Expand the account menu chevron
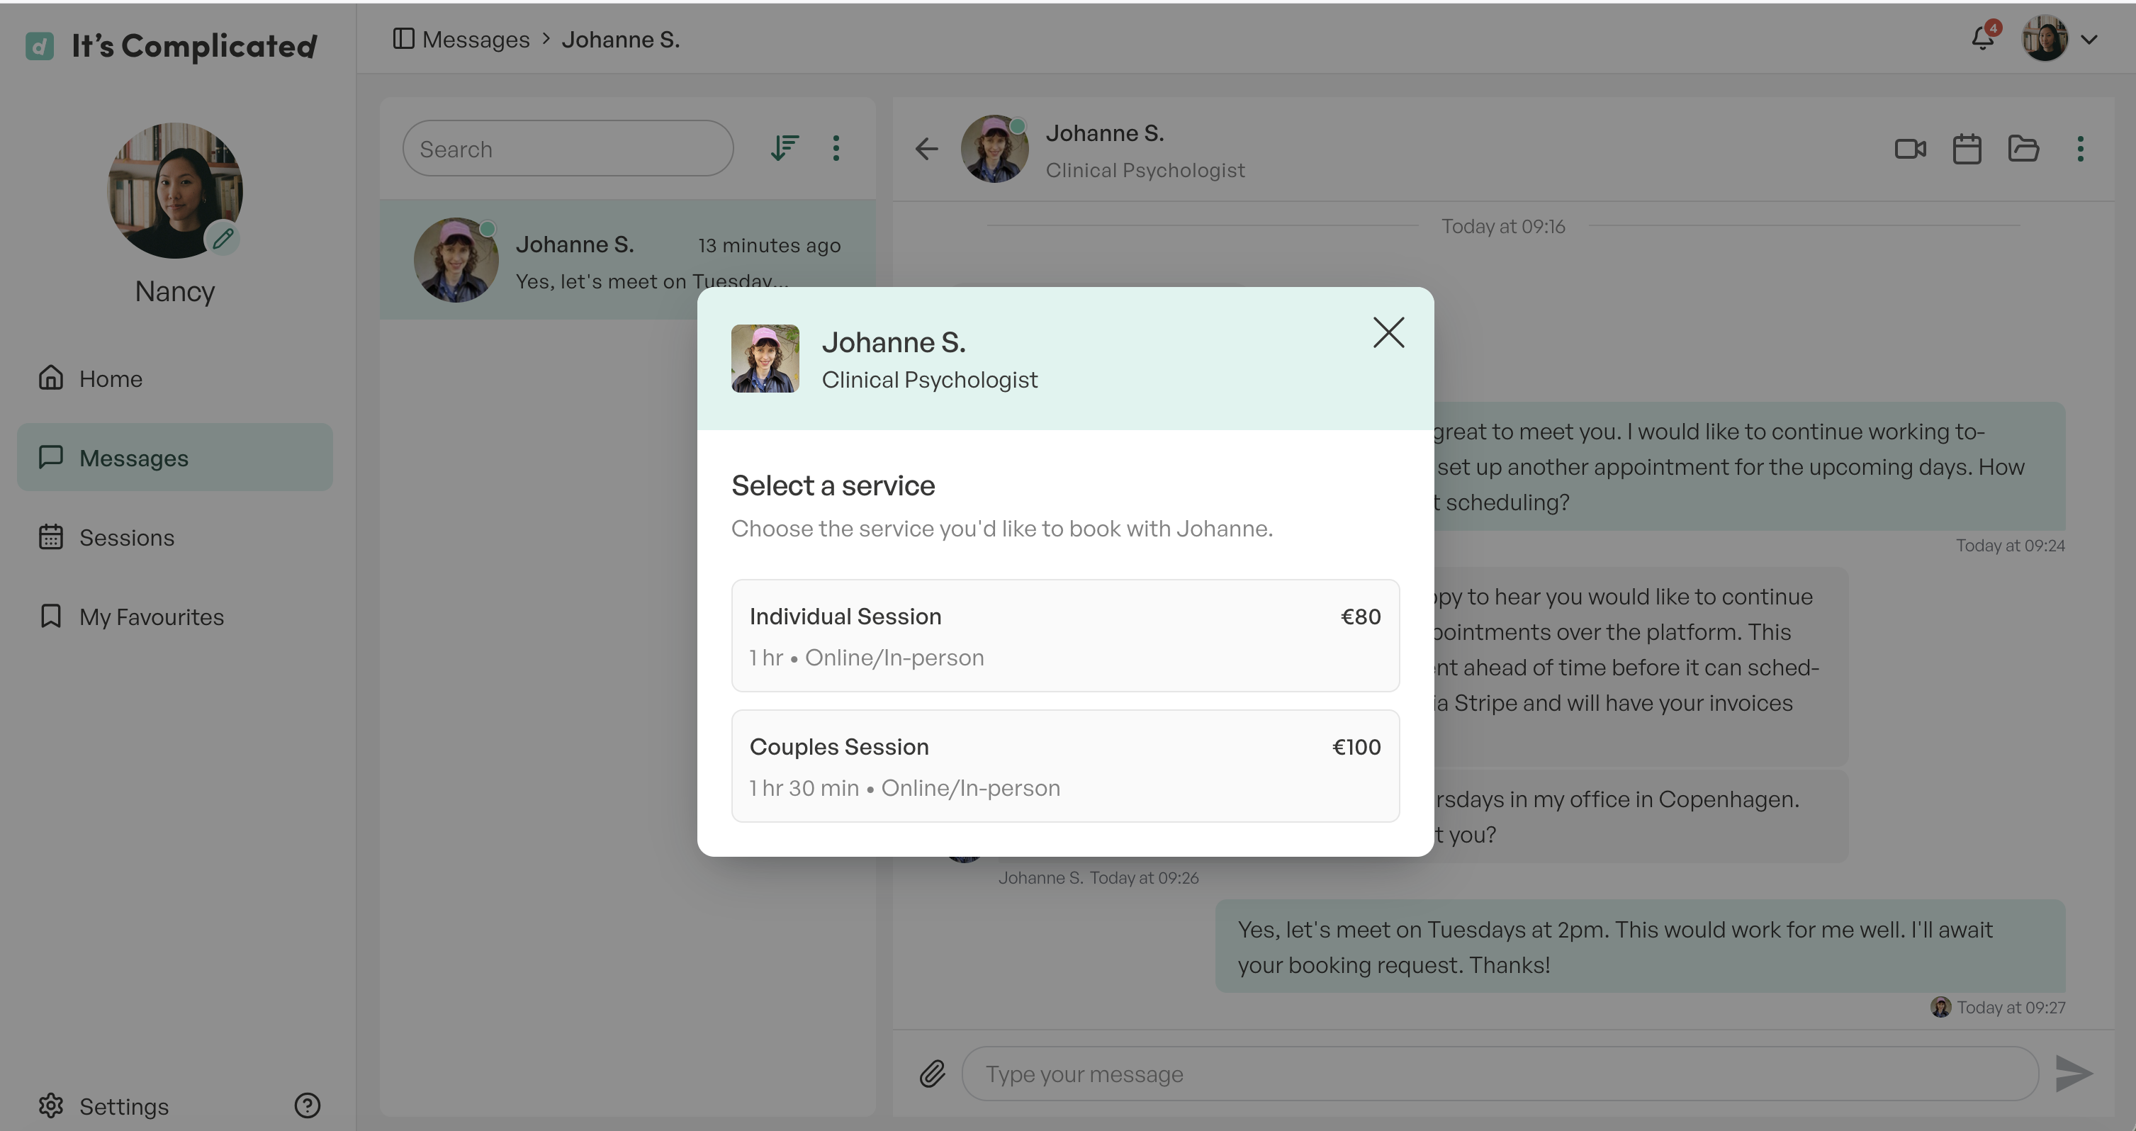2136x1131 pixels. (2089, 39)
